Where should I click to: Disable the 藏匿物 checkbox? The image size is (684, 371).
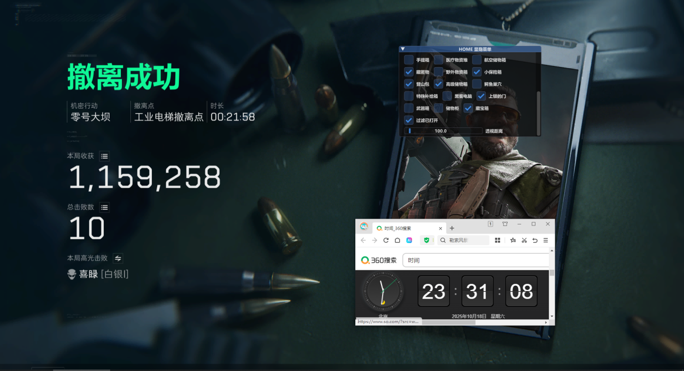coord(408,72)
